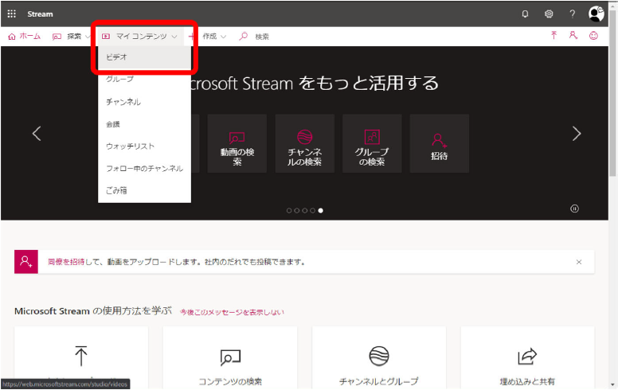Open the チャンネルの検索 tile
This screenshot has width=618, height=390.
coord(305,143)
